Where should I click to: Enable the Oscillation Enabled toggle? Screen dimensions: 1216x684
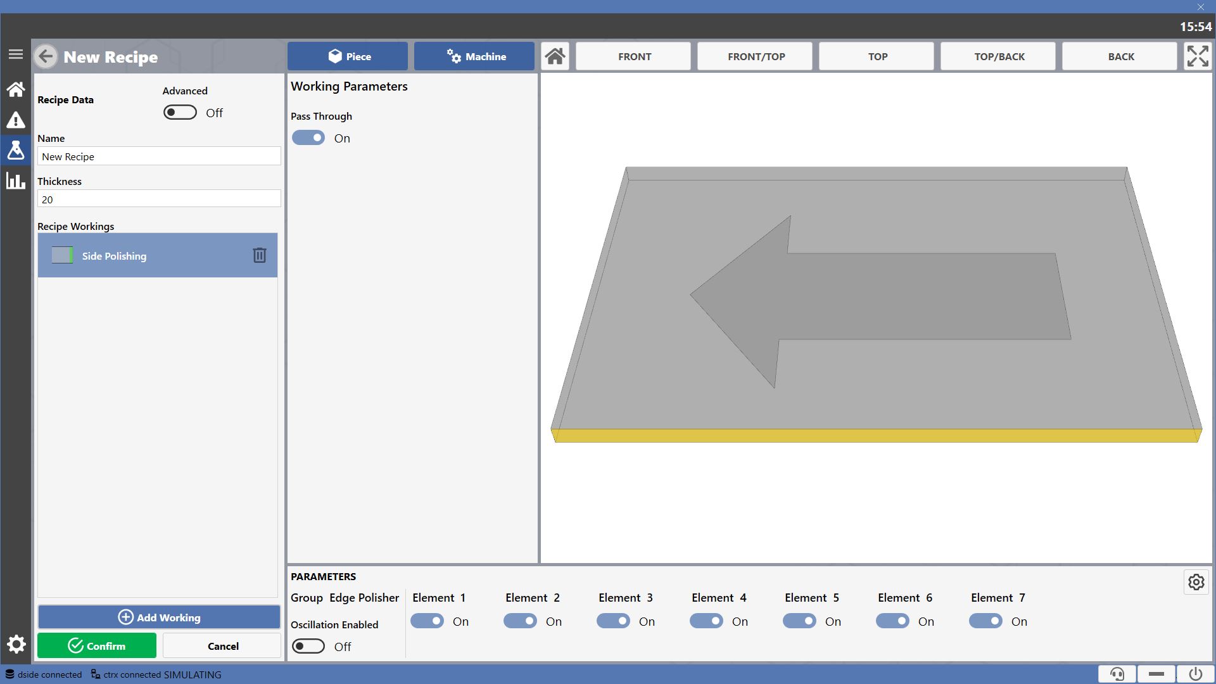(308, 646)
